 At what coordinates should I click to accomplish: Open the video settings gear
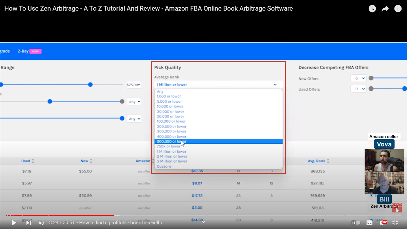(383, 223)
